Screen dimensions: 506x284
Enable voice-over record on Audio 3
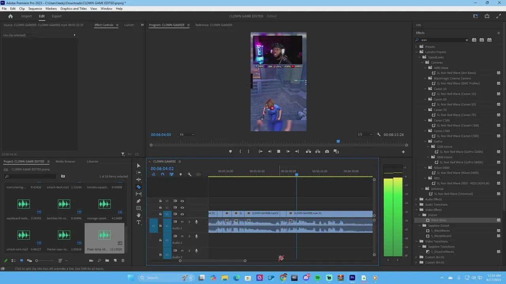pos(196,251)
